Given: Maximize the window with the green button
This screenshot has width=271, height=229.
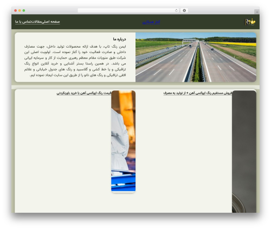Looking at the screenshot, I should 24,10.
